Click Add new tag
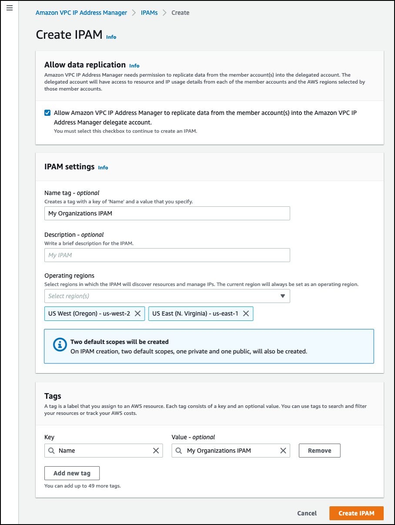Viewport: 395px width, 525px height. click(72, 473)
